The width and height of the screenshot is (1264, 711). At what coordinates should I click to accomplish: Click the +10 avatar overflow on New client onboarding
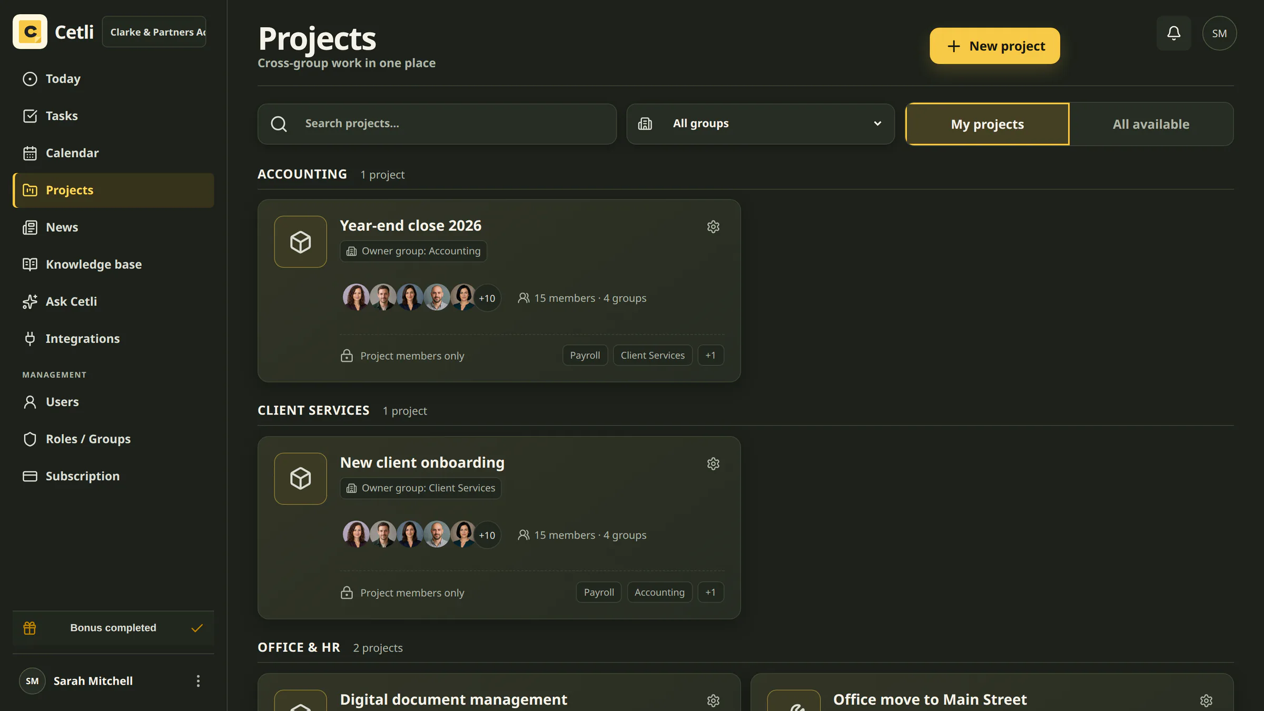[x=487, y=535]
